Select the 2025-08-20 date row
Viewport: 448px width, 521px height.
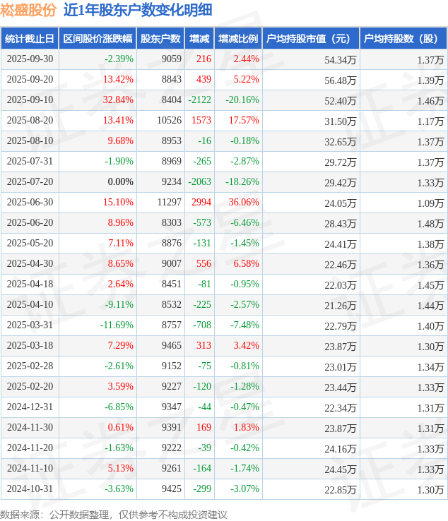pos(30,121)
